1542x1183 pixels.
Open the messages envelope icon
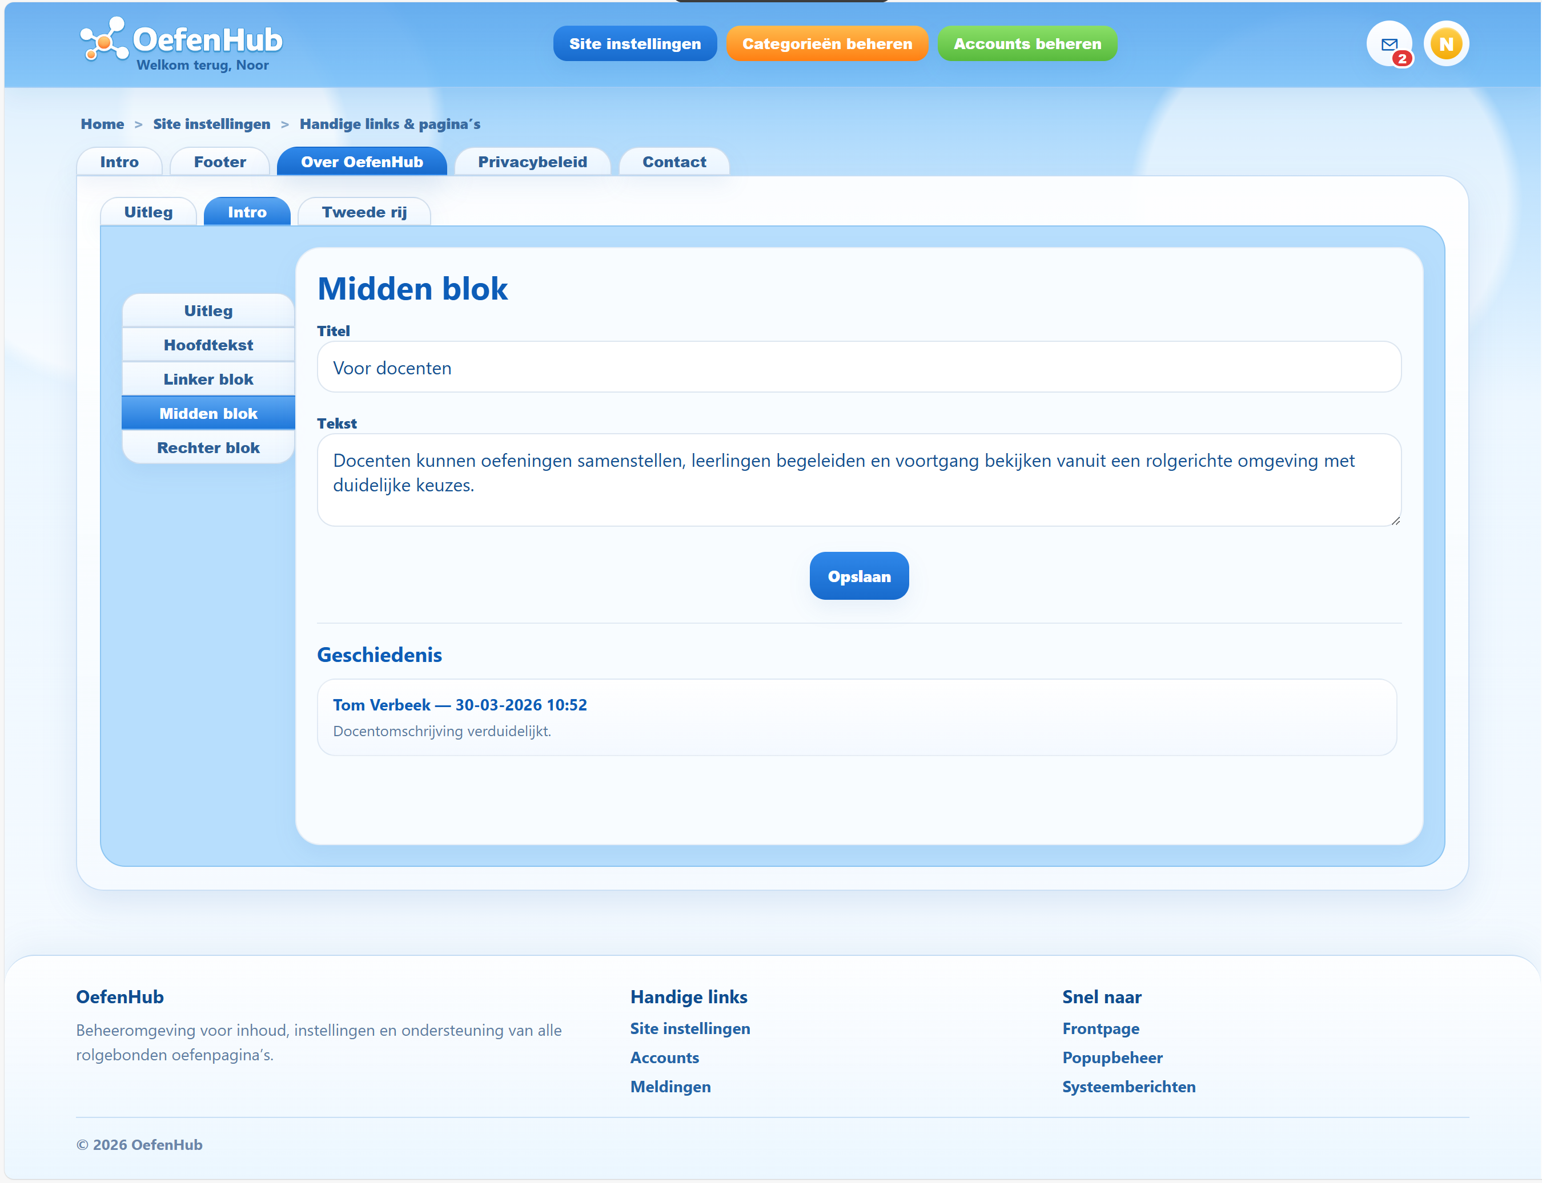click(1388, 44)
